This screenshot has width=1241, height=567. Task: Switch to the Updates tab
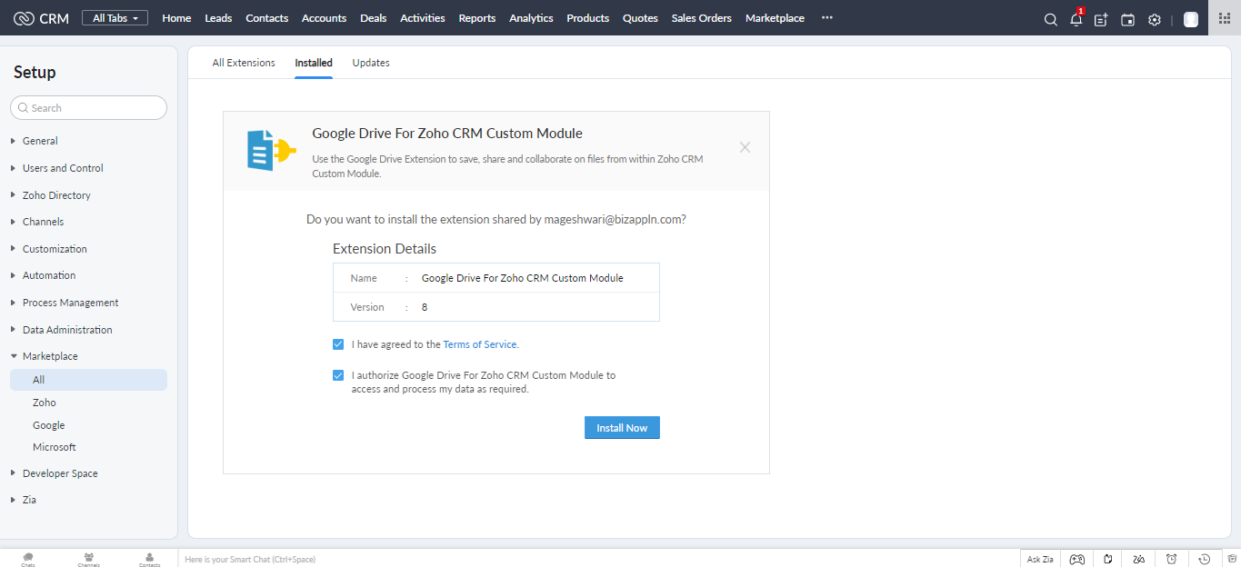click(x=371, y=63)
